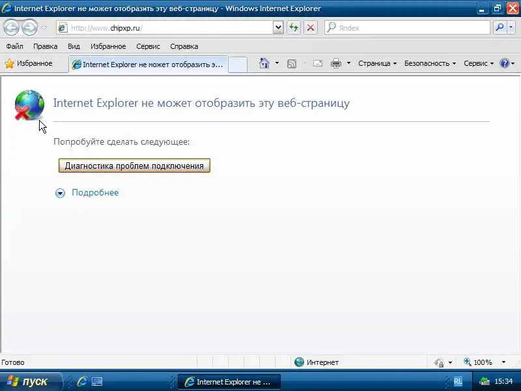Open a new blank tab

[238, 65]
